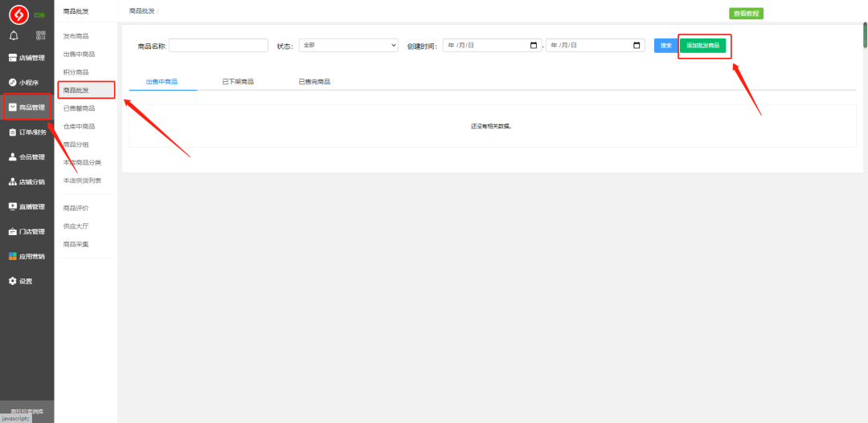Click the blue 搜索 search button
Image resolution: width=868 pixels, height=423 pixels.
pyautogui.click(x=666, y=45)
